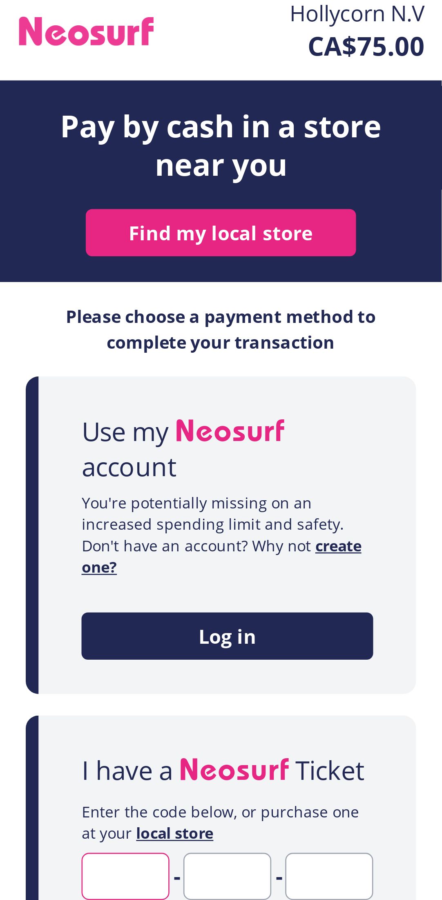Click the CA$75.00 payment amount
The width and height of the screenshot is (442, 900).
366,46
